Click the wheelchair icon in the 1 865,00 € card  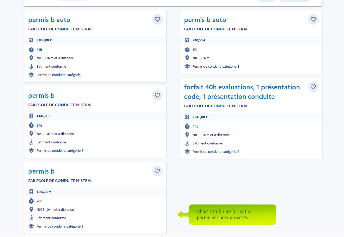pyautogui.click(x=31, y=218)
